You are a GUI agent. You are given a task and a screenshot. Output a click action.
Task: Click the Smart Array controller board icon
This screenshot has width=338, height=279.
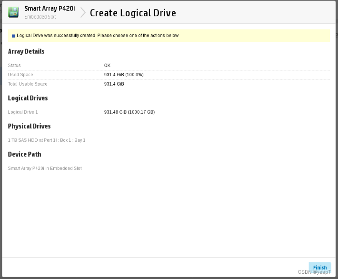point(13,12)
